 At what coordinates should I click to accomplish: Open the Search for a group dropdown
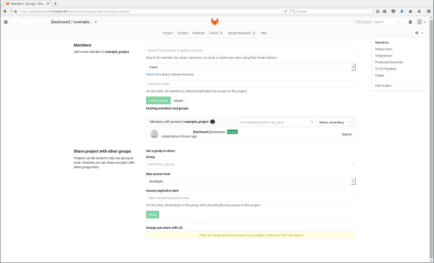point(251,164)
